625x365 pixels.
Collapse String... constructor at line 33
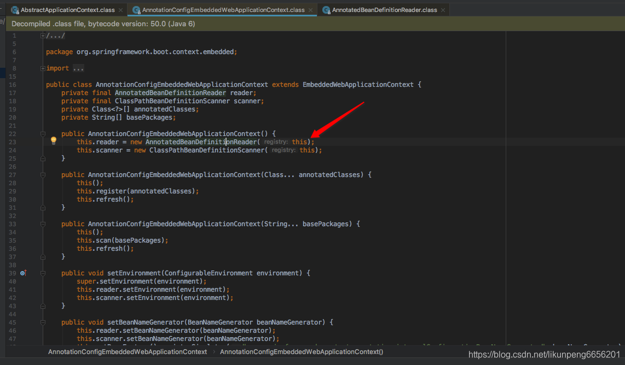click(x=43, y=224)
